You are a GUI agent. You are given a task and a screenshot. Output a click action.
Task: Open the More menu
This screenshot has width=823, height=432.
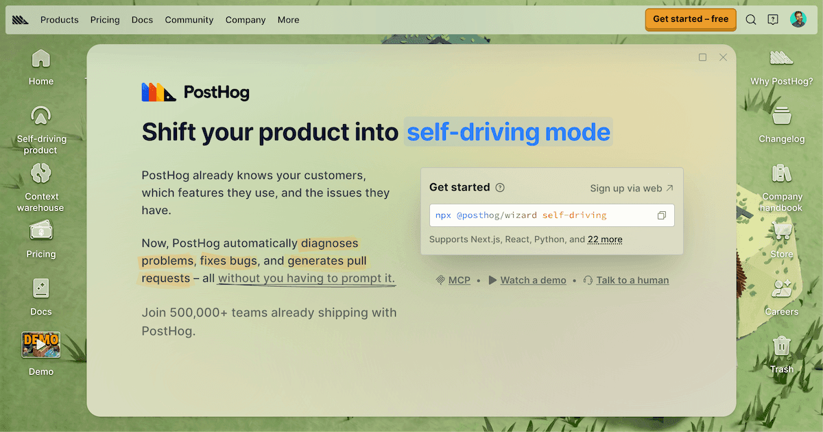click(x=289, y=20)
